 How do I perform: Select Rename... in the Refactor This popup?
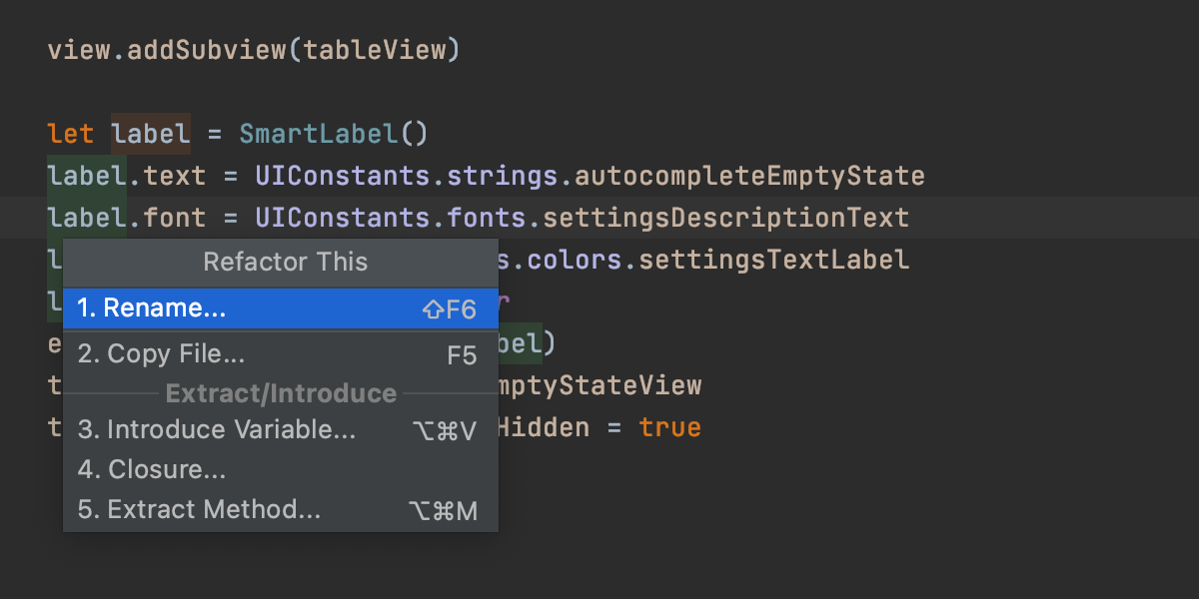152,308
